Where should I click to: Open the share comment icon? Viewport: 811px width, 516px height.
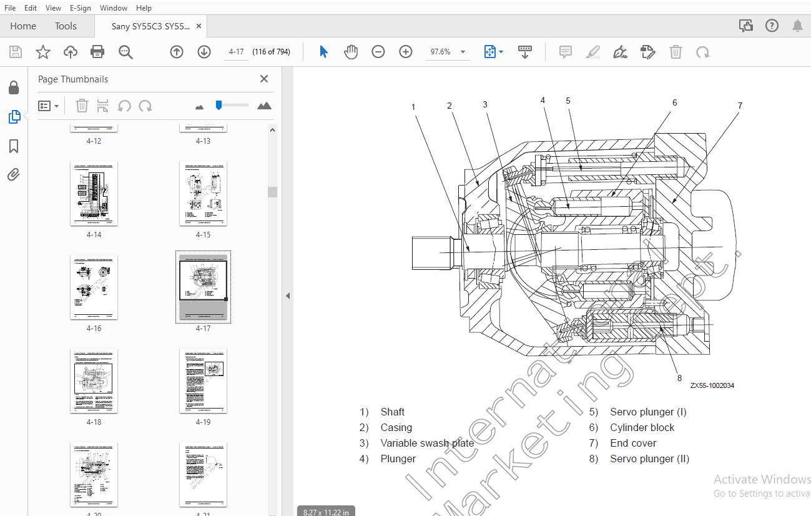pos(745,26)
